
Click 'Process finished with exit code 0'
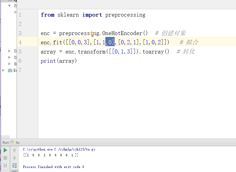coord(53,167)
